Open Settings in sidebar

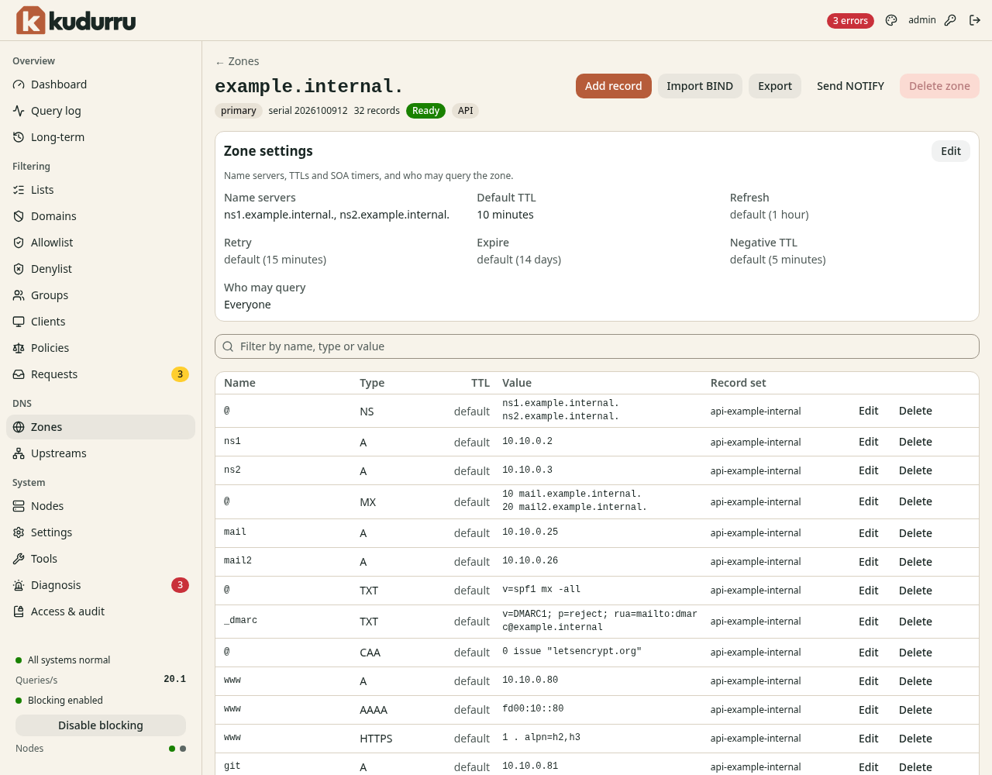(x=101, y=532)
